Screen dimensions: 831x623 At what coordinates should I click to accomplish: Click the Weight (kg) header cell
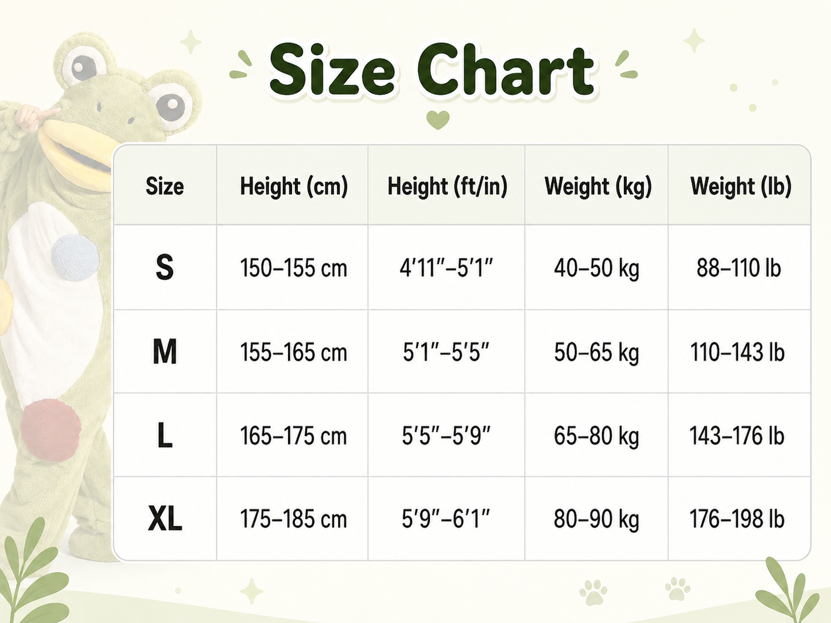(x=597, y=185)
